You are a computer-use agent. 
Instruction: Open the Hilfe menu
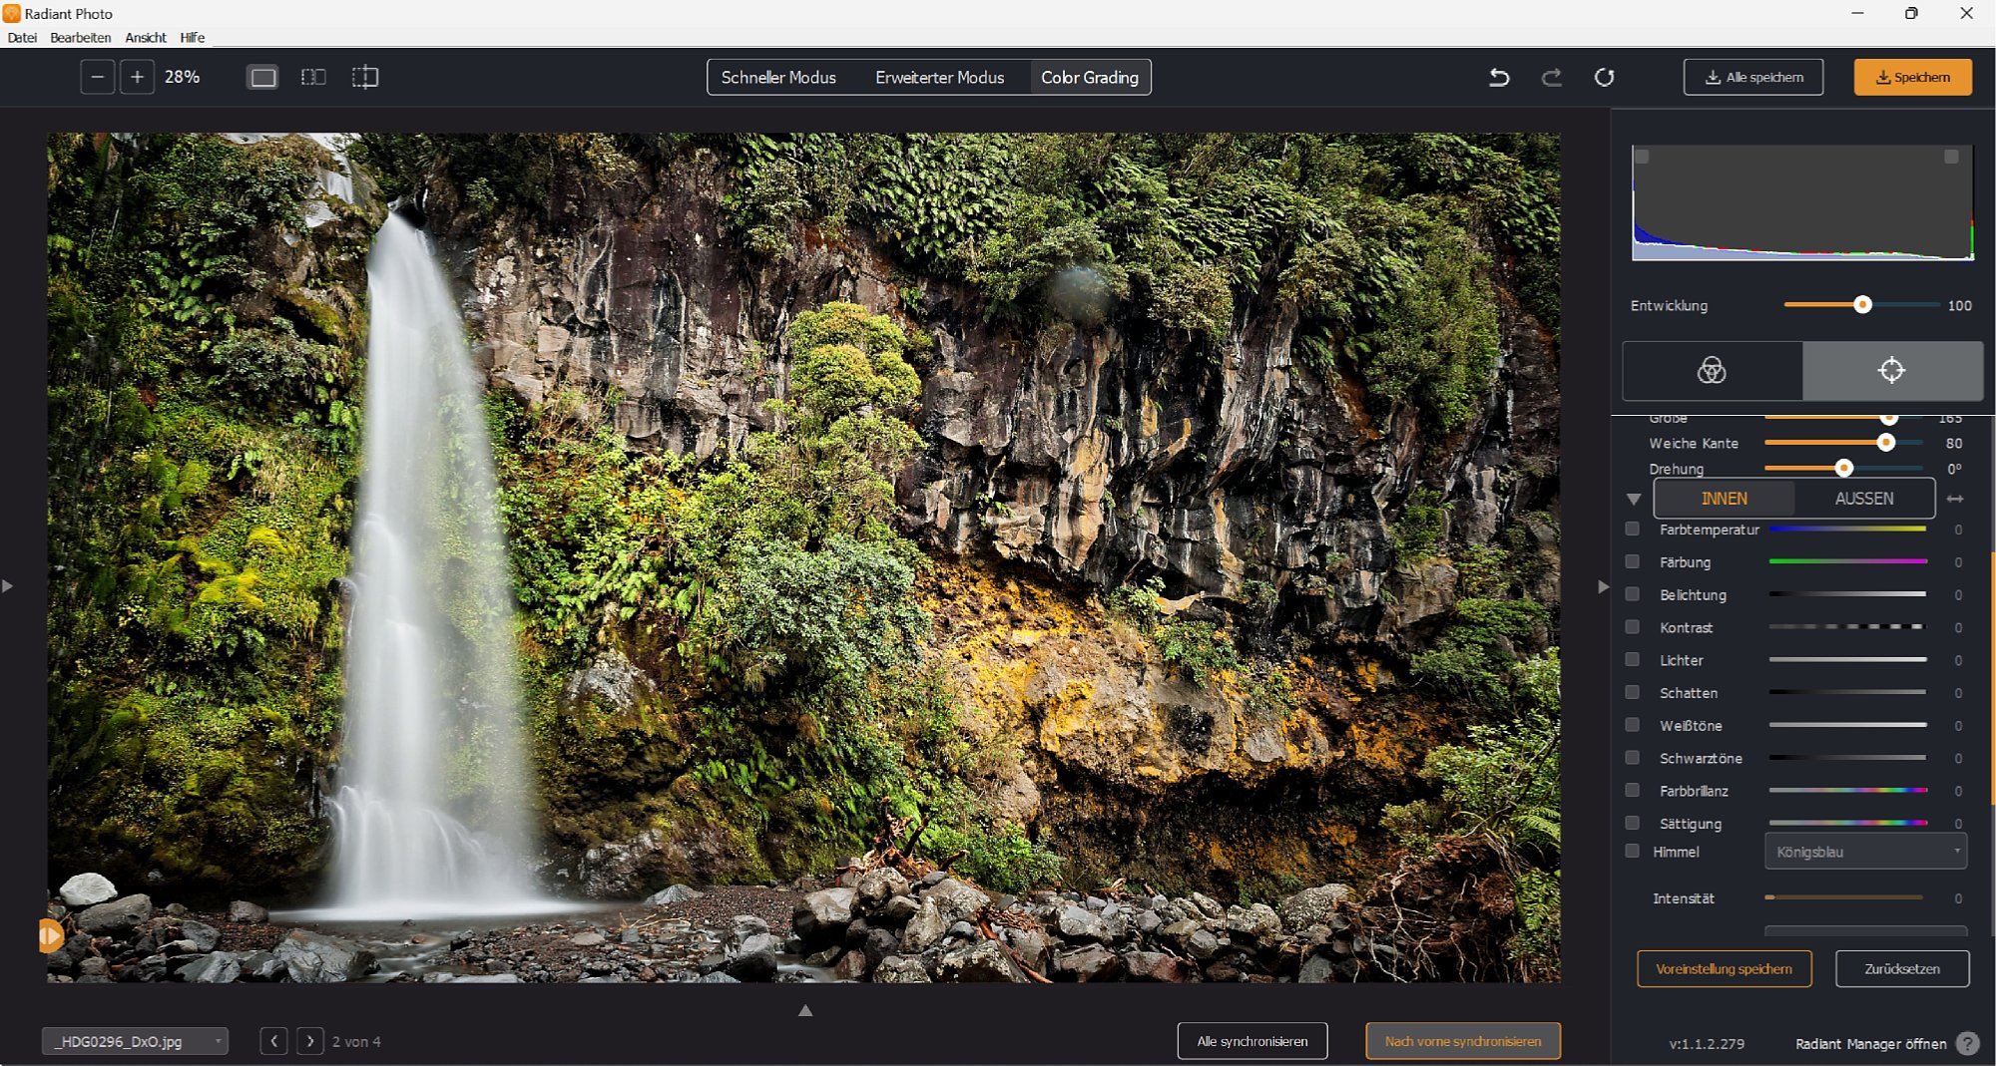[x=193, y=37]
